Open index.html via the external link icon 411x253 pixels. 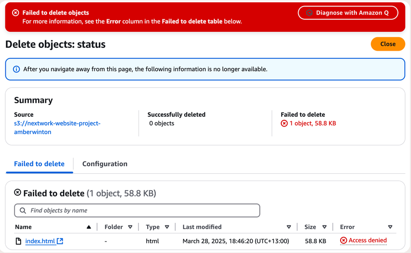[60, 241]
